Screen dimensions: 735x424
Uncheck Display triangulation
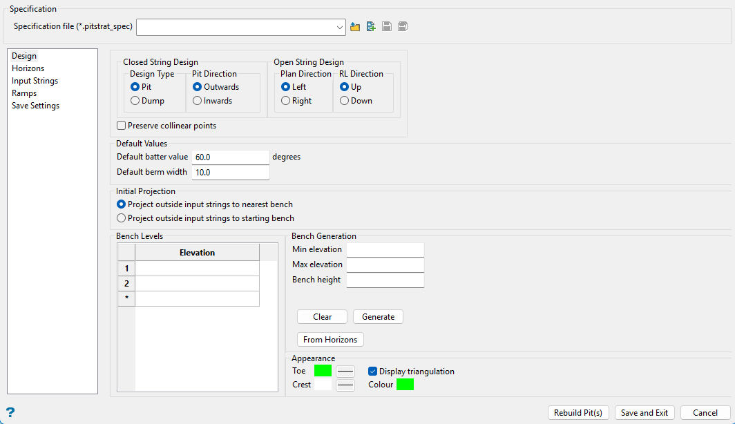pos(373,372)
